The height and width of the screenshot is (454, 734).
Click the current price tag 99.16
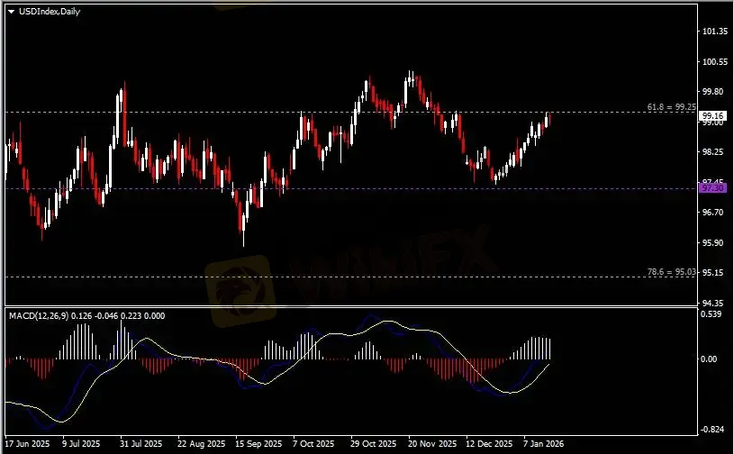711,116
